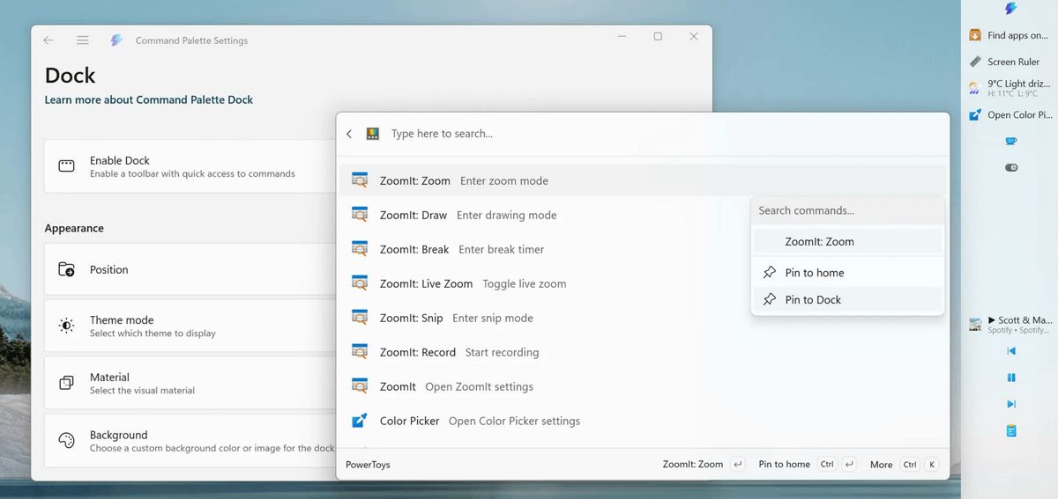Click the pin icon beside Pin to Dock
Viewport: 1058px width, 499px height.
tap(770, 299)
